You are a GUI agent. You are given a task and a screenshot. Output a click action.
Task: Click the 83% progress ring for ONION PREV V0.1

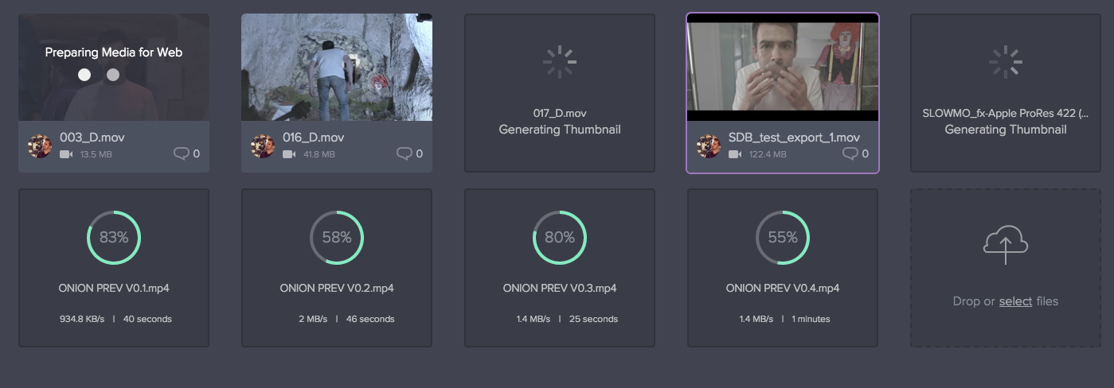click(114, 237)
